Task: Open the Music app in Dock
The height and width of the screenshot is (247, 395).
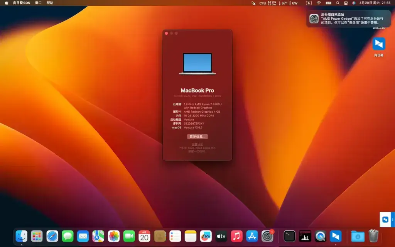Action: point(236,236)
